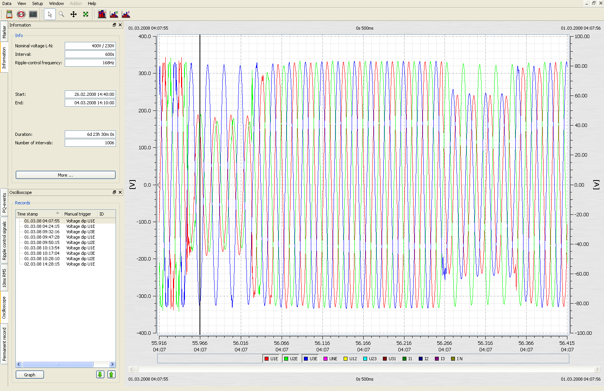This screenshot has height=391, width=604.
Task: Switch to the Information side tab
Action: pos(4,58)
